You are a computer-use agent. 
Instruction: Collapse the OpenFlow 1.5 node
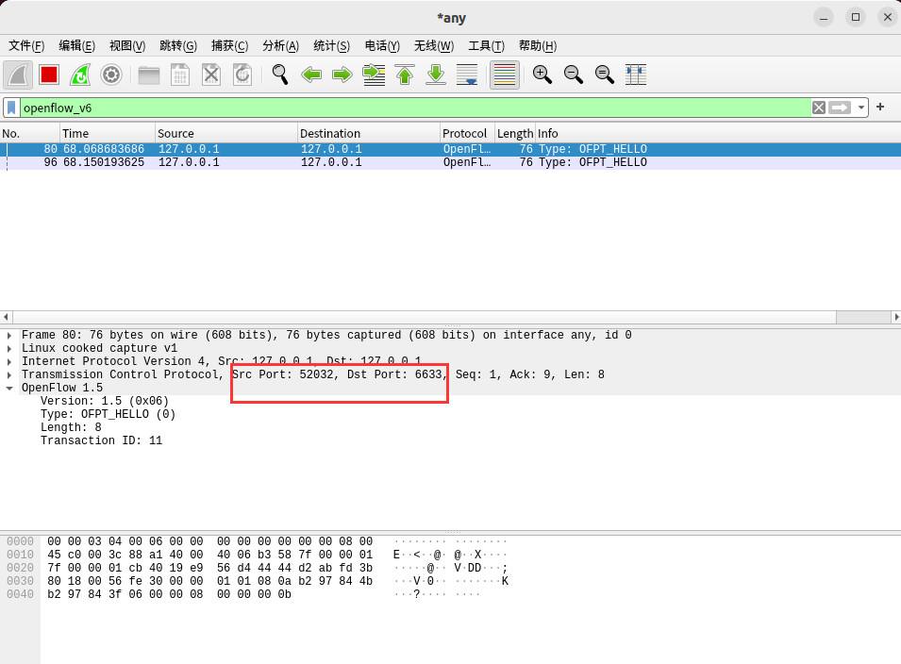coord(9,388)
